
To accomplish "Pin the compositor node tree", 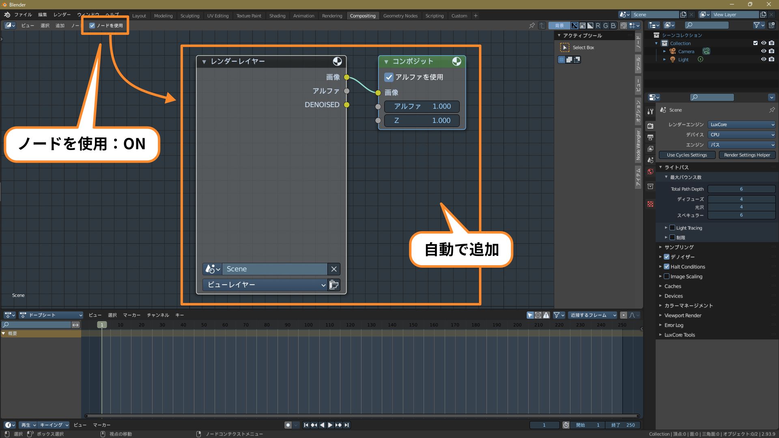I will (x=532, y=26).
